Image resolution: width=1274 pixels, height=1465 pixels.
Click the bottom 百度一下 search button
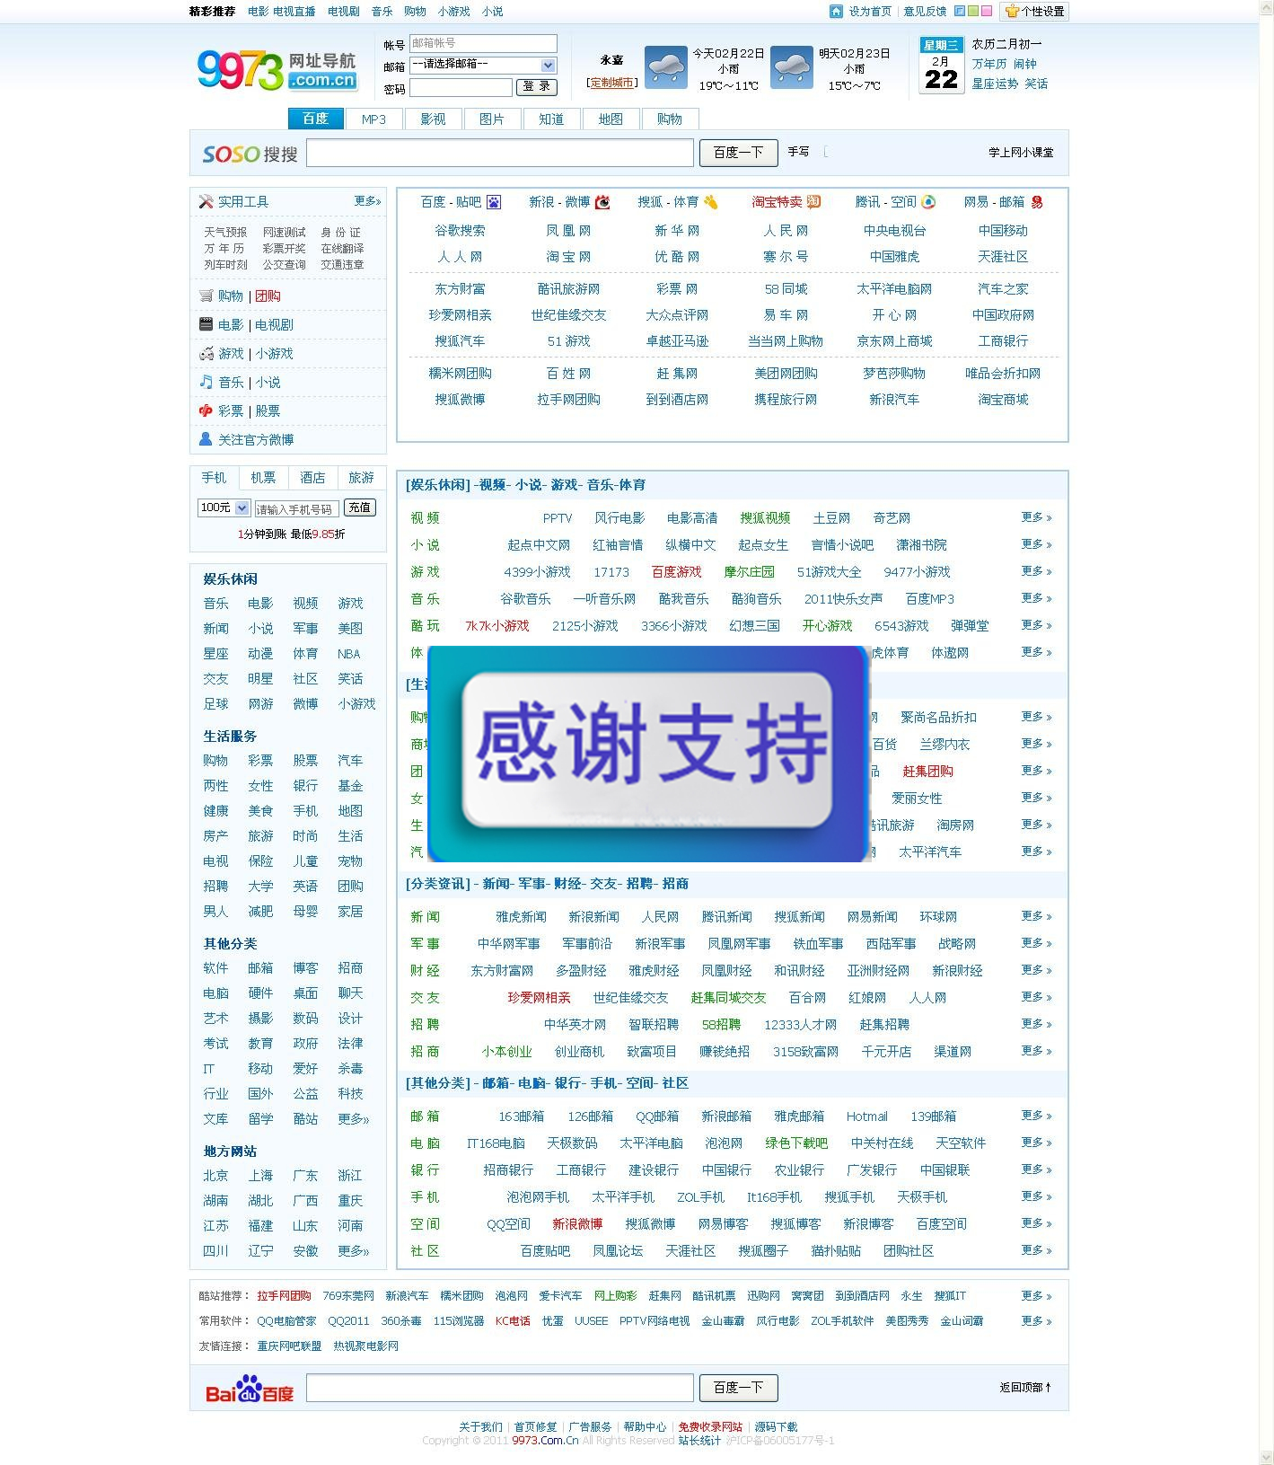[x=738, y=1388]
